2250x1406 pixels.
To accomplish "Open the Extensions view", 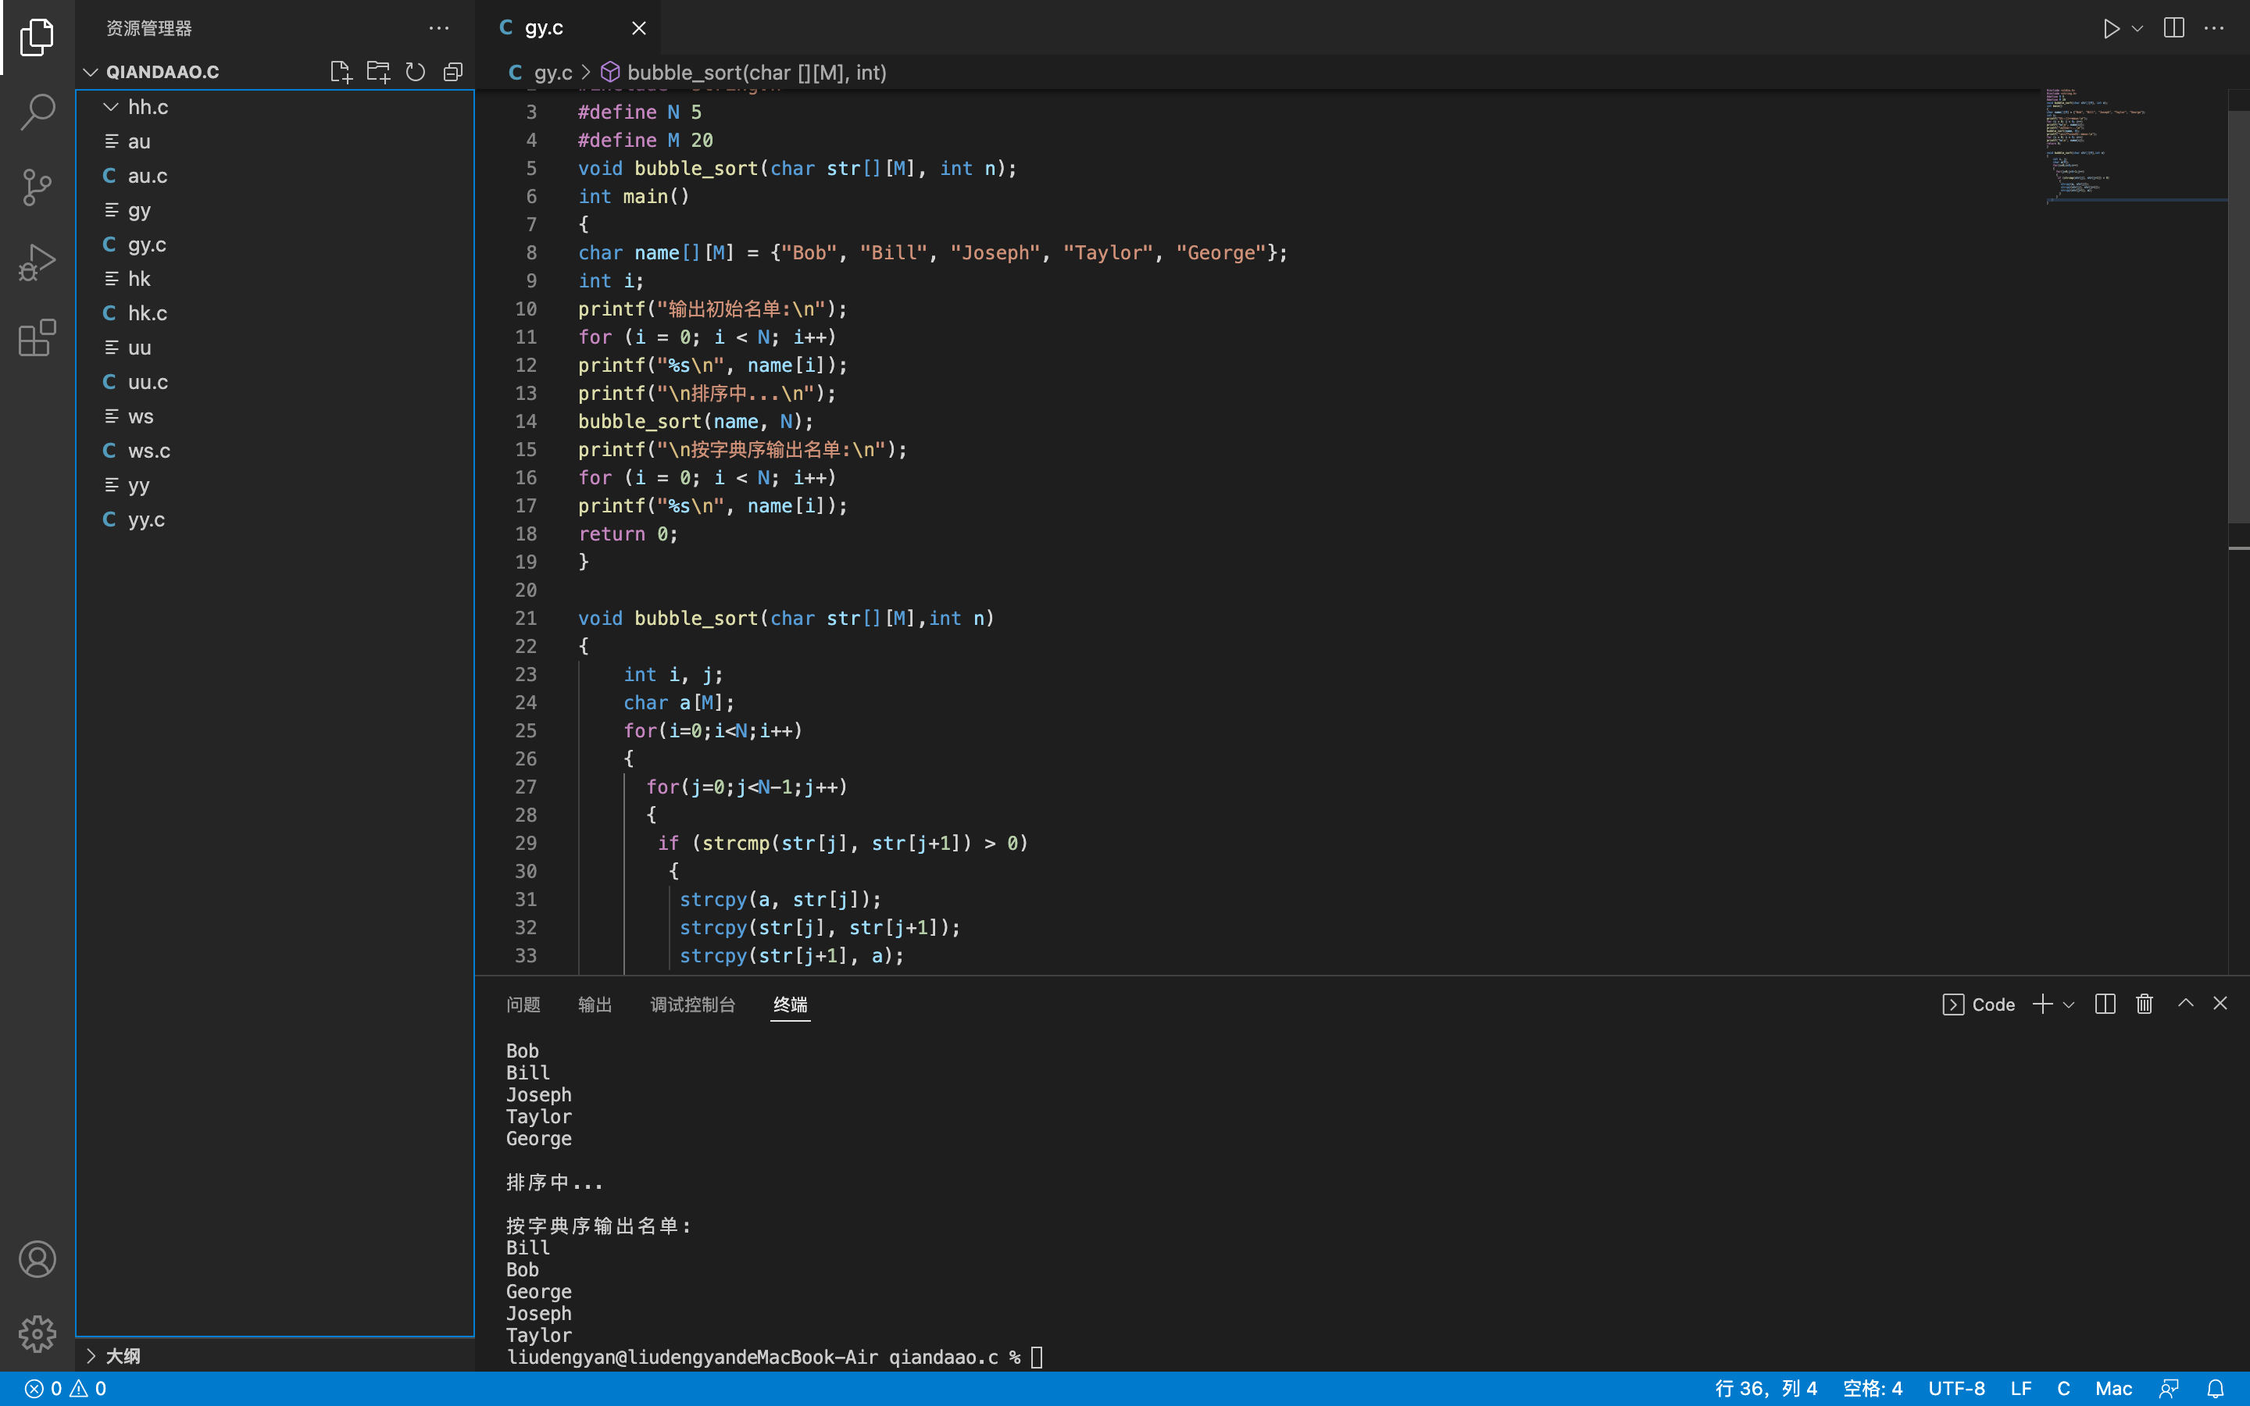I will (x=37, y=337).
